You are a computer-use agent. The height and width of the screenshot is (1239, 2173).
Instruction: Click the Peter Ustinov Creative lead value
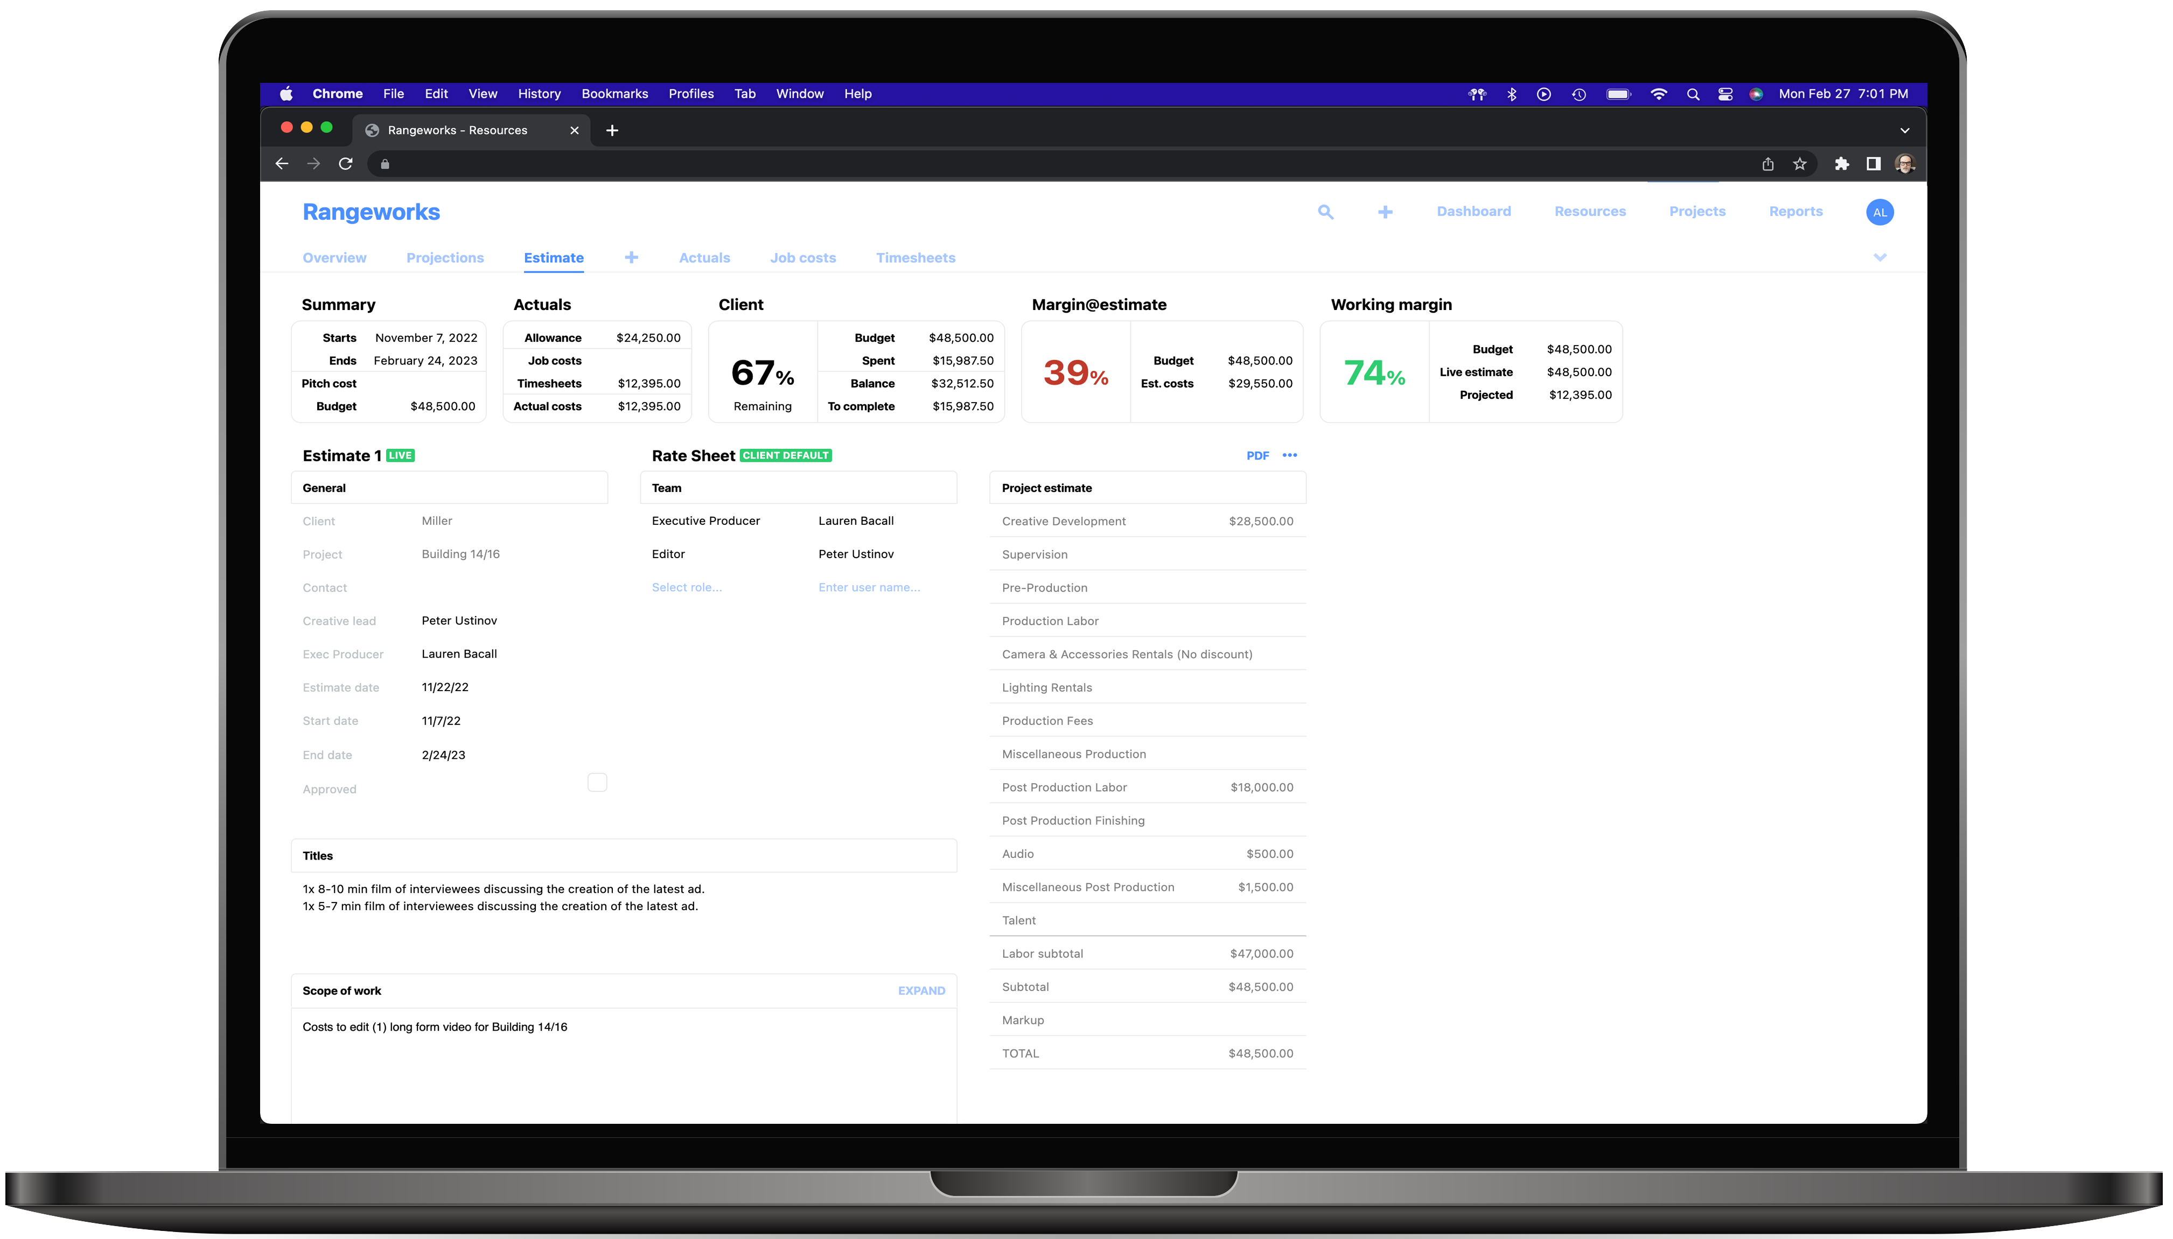pos(459,621)
